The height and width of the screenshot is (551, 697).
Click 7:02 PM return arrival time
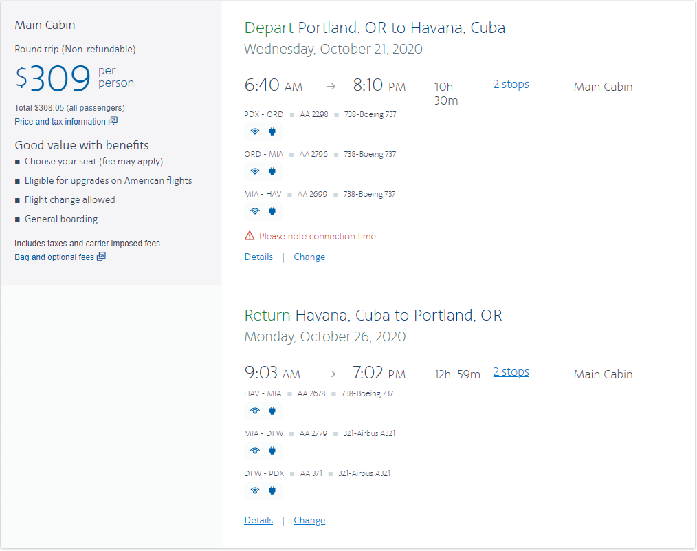pos(379,373)
